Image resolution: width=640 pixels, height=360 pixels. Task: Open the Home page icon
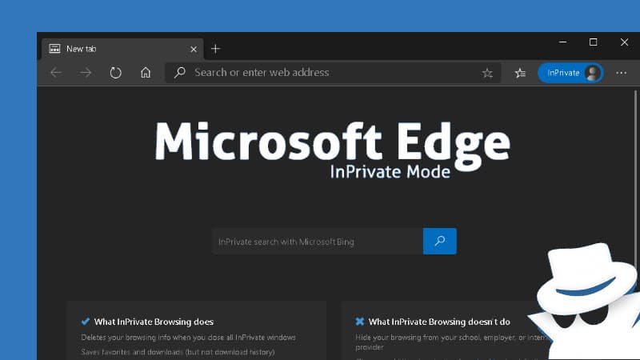click(x=146, y=73)
